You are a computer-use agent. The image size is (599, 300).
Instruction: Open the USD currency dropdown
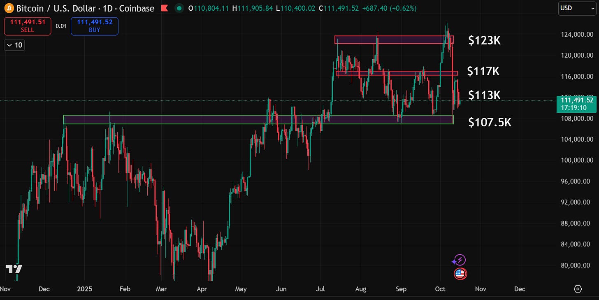coord(577,8)
